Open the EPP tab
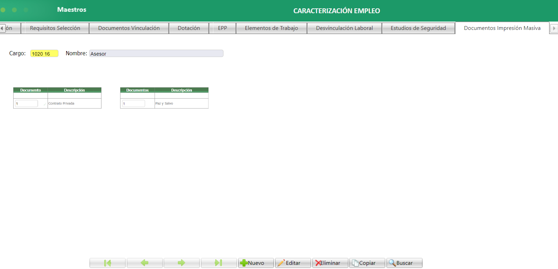 tap(222, 28)
